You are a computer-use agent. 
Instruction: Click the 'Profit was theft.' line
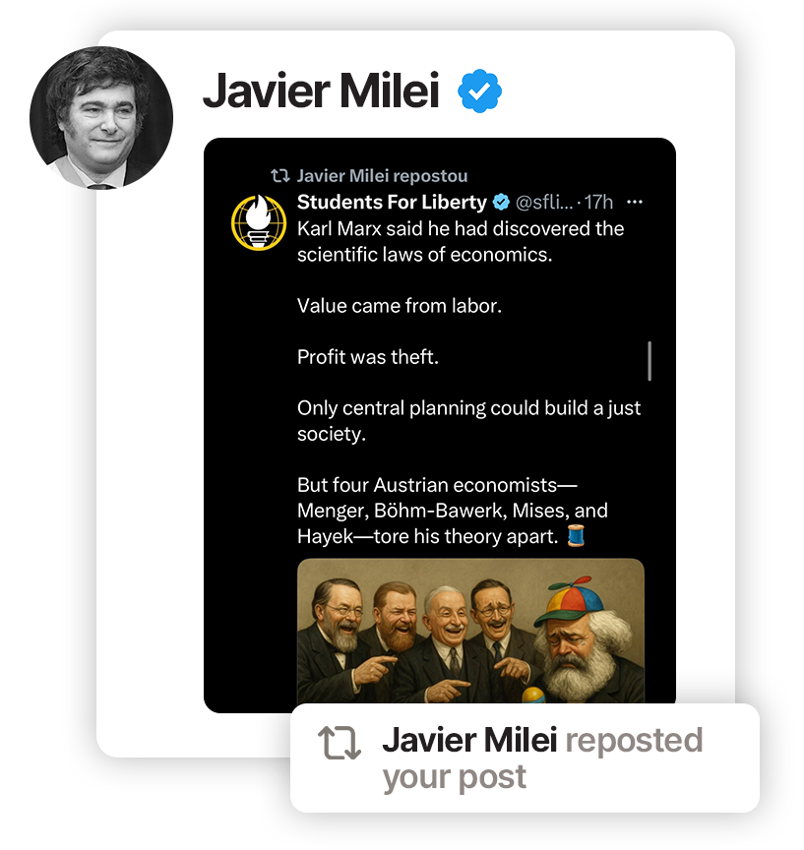click(x=368, y=357)
